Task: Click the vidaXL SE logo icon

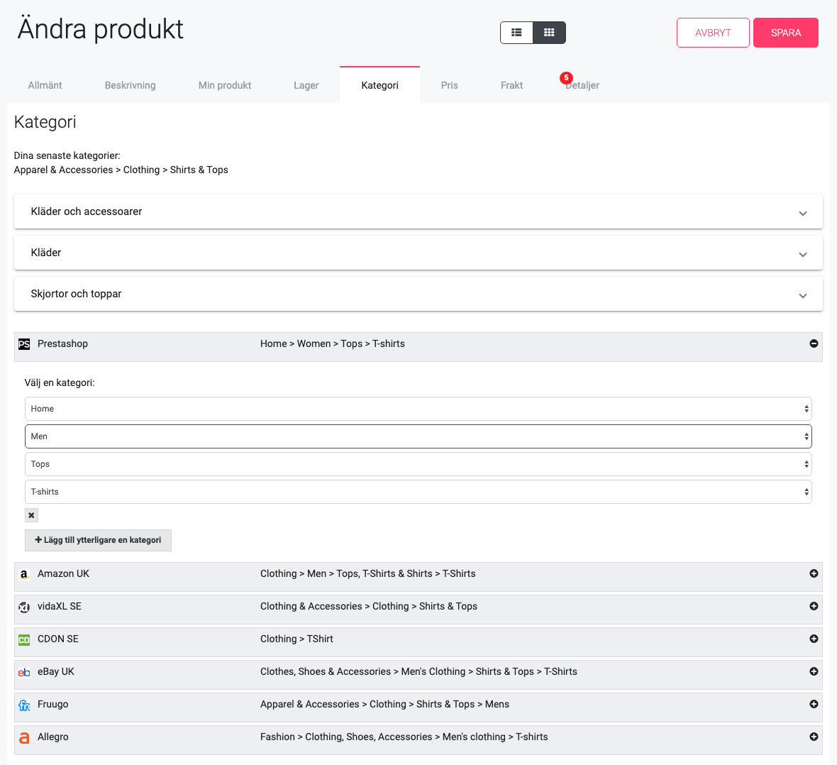Action: [x=24, y=607]
